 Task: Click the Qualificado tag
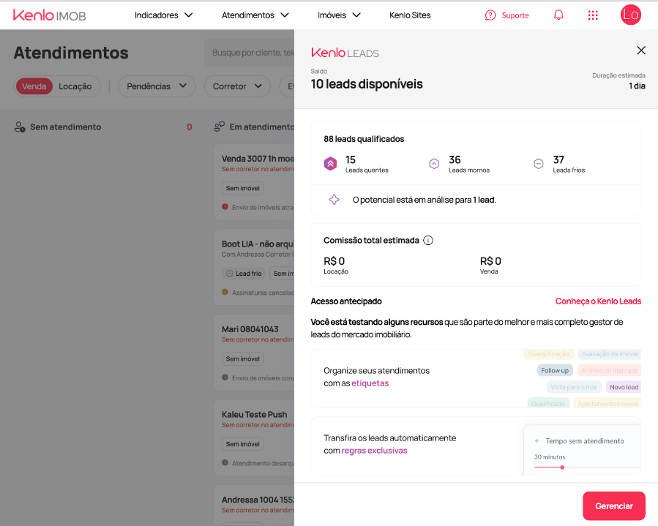[x=548, y=403]
